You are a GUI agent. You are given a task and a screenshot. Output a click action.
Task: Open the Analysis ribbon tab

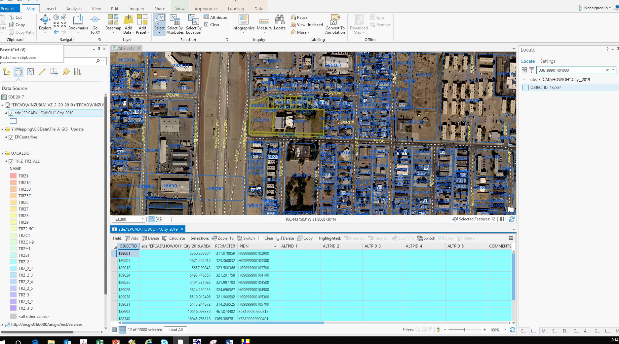click(74, 9)
